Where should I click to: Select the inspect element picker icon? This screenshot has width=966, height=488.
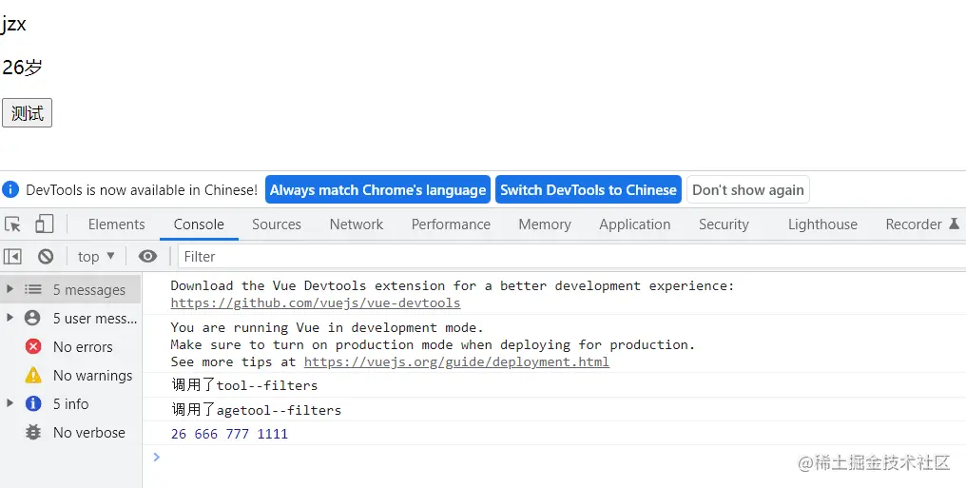click(x=12, y=224)
